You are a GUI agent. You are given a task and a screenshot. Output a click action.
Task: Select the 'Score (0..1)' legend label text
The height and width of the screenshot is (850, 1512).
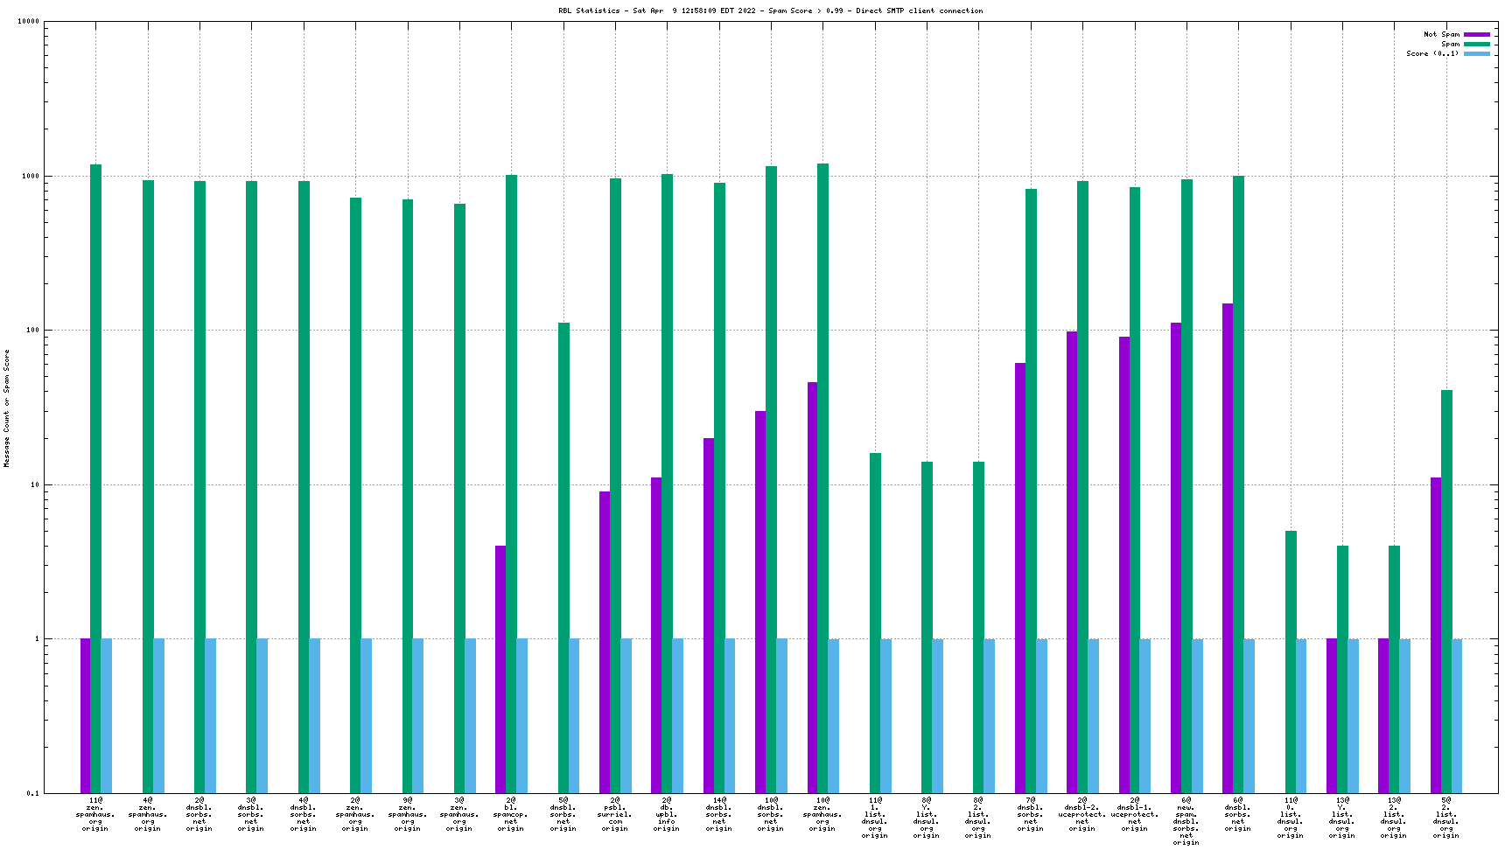(1432, 53)
